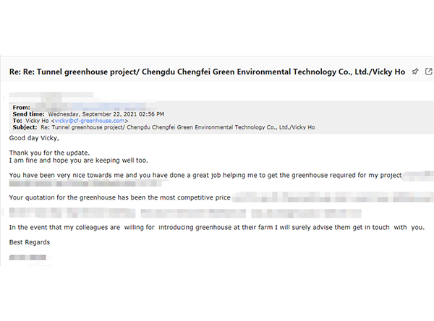The width and height of the screenshot is (434, 321).
Task: Click the "Good day Vicky," greeting line
Action: click(x=34, y=138)
